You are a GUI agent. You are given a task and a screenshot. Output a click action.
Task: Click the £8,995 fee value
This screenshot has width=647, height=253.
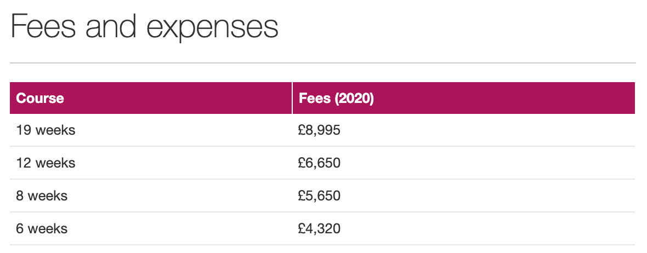coord(320,130)
